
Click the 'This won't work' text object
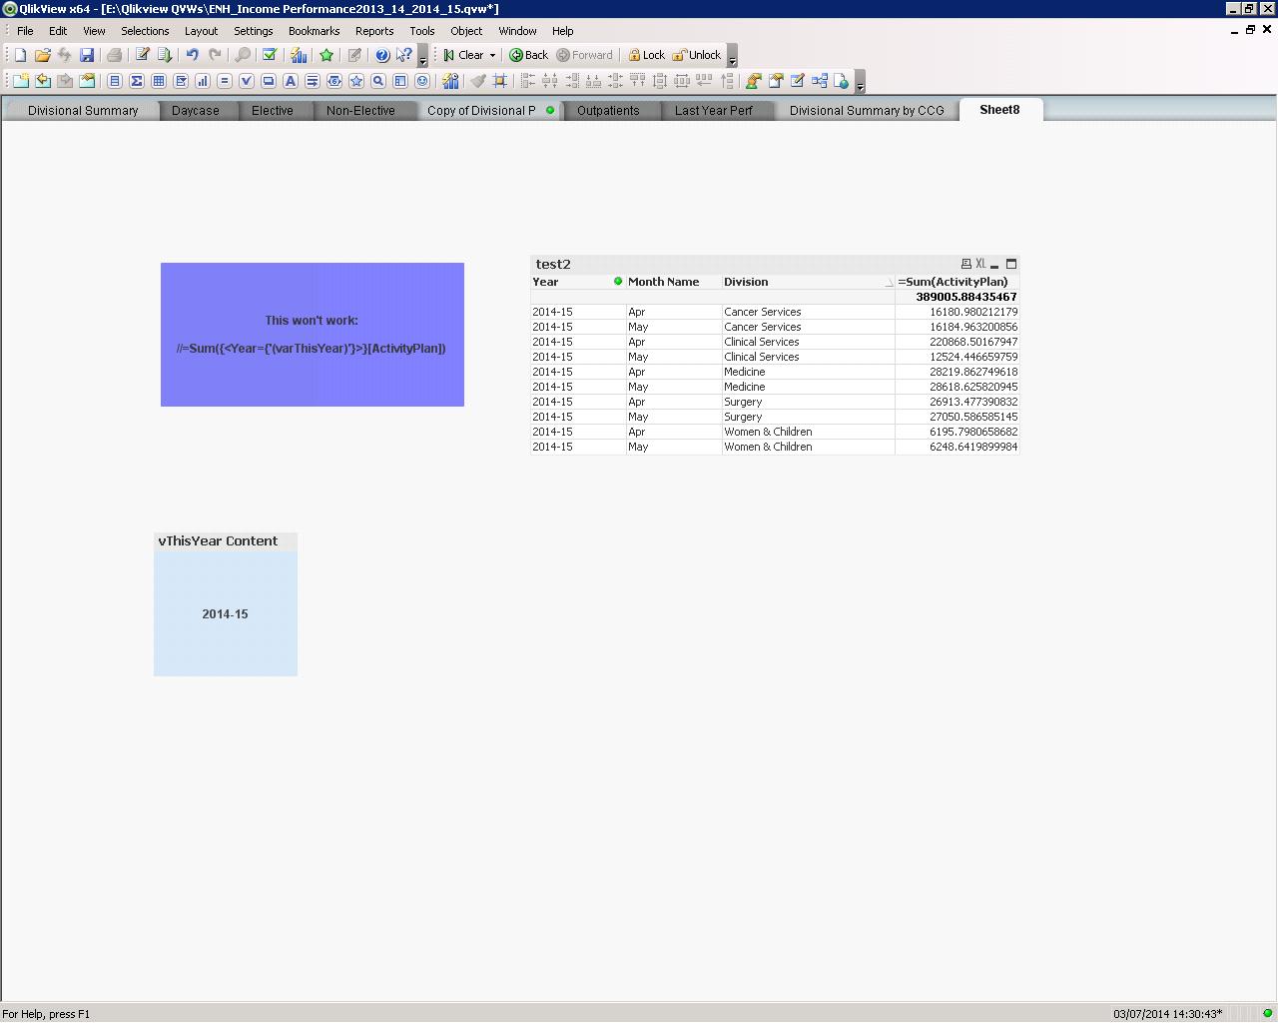[x=313, y=335]
